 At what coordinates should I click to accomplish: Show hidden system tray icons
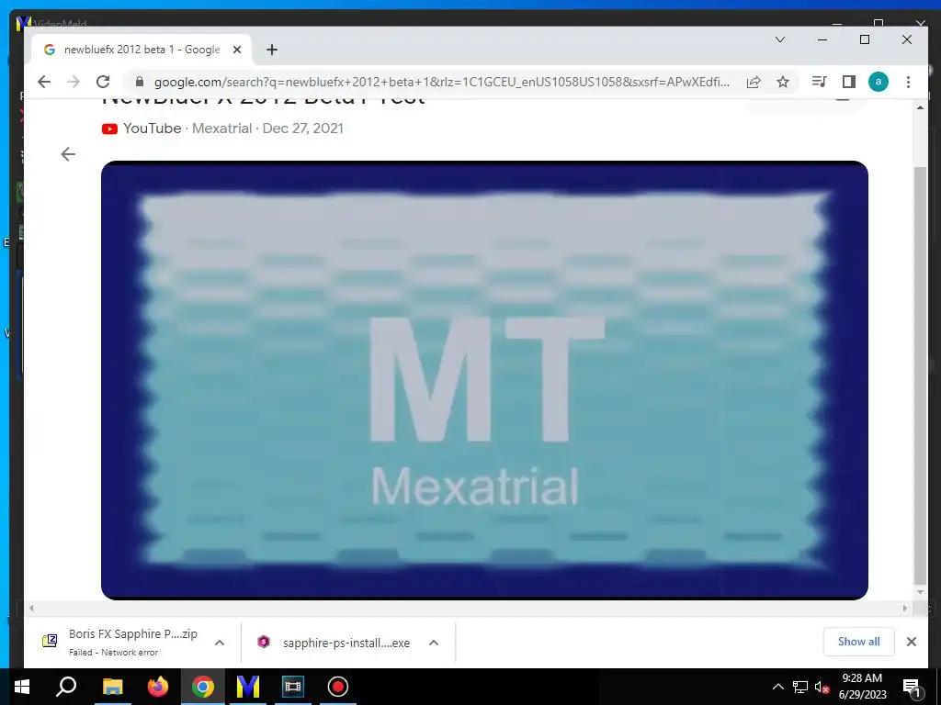[777, 687]
